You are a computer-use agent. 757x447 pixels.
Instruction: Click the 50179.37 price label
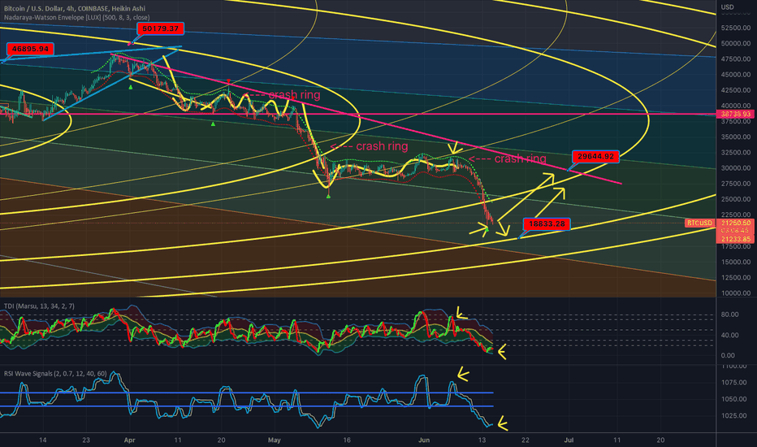coord(160,28)
